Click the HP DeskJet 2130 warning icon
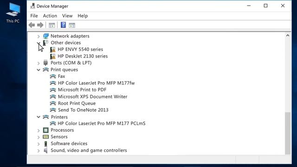 pos(53,56)
